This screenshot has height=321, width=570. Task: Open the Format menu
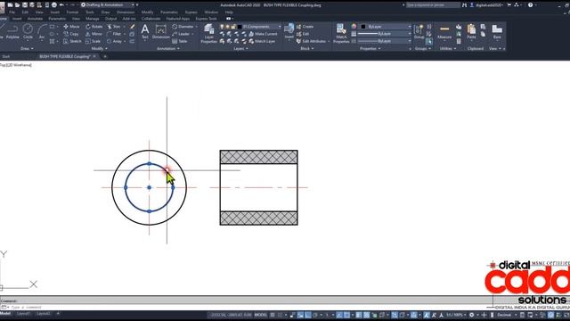(72, 12)
